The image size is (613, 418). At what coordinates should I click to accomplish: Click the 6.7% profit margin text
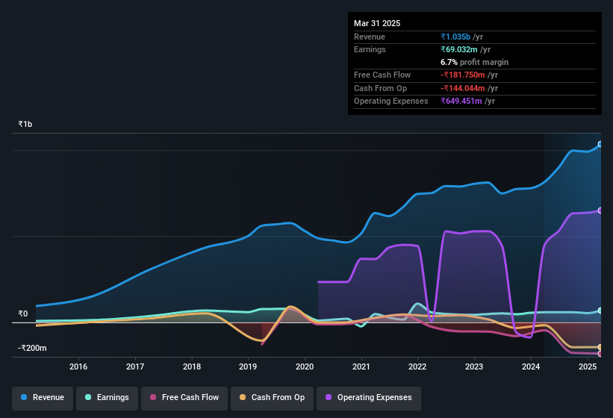click(474, 62)
